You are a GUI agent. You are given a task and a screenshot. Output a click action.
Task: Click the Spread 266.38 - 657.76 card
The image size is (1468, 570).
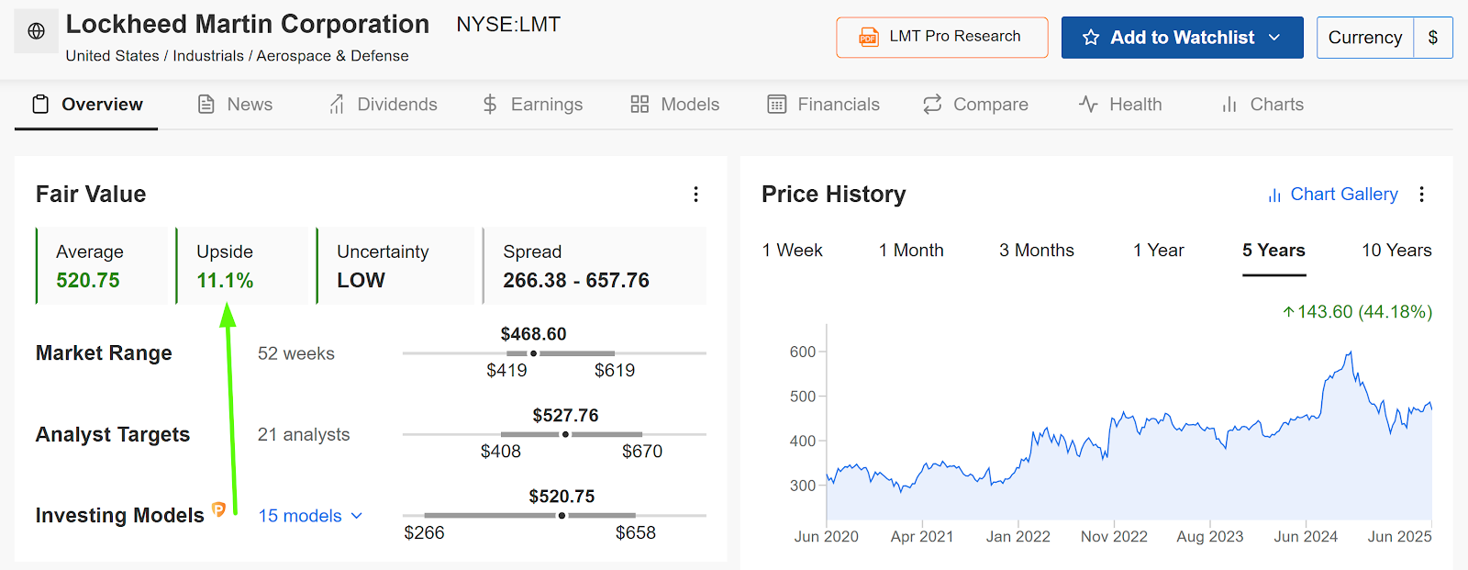click(x=595, y=266)
